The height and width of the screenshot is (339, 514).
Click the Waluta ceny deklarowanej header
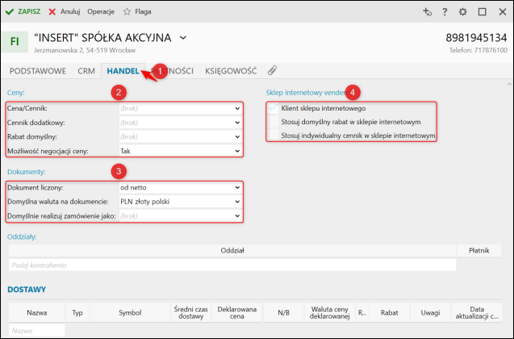329,313
